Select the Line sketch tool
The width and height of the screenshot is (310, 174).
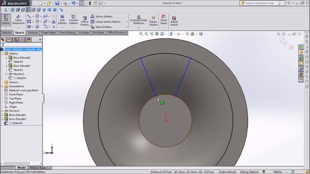(x=29, y=16)
